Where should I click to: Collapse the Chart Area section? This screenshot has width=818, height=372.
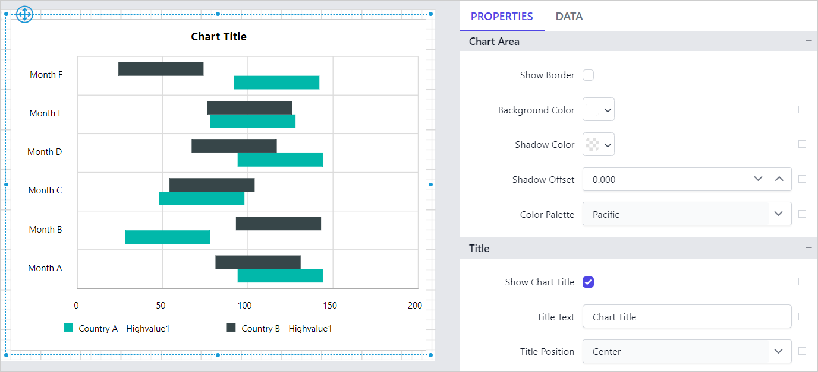(x=808, y=40)
